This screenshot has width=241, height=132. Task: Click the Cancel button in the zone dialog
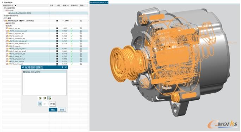pos(62,109)
